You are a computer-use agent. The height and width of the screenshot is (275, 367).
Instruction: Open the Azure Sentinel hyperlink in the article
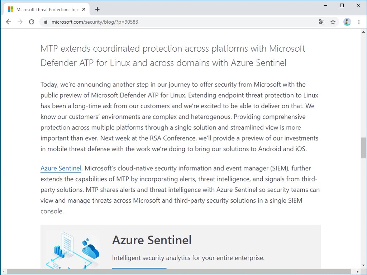(61, 168)
